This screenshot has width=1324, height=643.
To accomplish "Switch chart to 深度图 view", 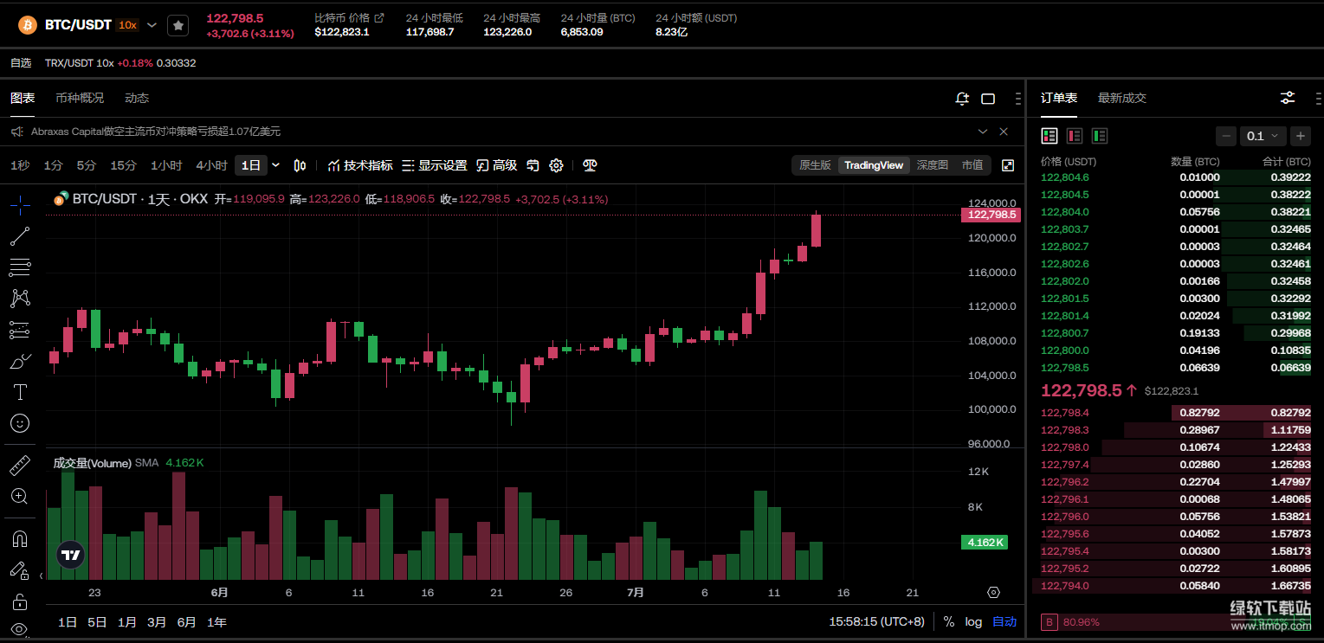I will pos(933,165).
